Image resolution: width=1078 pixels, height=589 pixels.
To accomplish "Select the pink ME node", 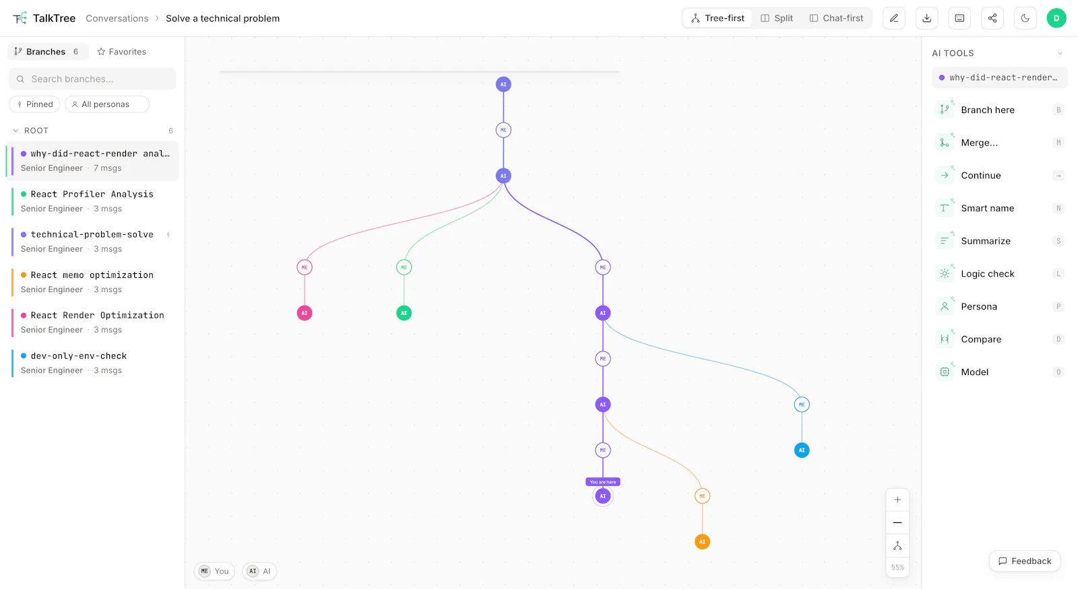I will (305, 267).
